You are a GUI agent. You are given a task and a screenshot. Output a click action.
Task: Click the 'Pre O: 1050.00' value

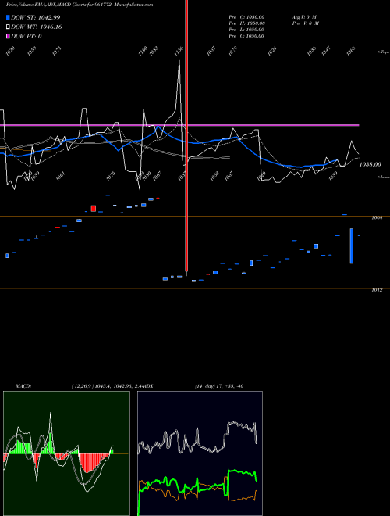[x=246, y=17]
